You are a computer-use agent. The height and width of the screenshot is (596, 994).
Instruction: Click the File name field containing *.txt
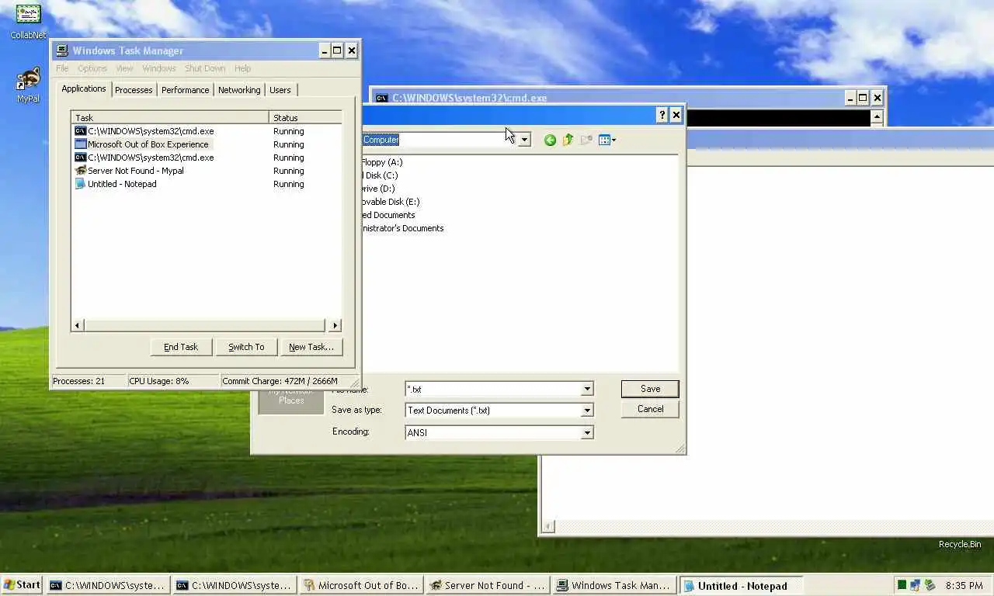pyautogui.click(x=492, y=389)
